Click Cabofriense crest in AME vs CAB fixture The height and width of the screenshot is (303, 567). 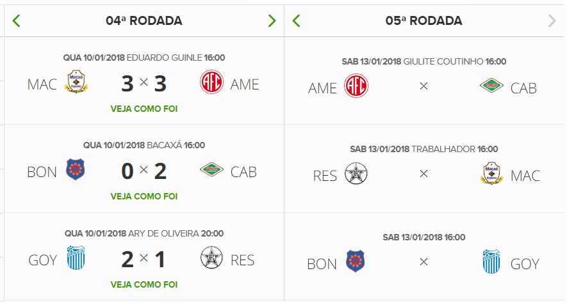(492, 87)
